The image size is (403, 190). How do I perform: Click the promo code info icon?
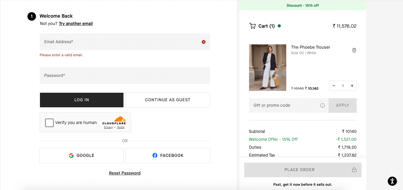322,105
